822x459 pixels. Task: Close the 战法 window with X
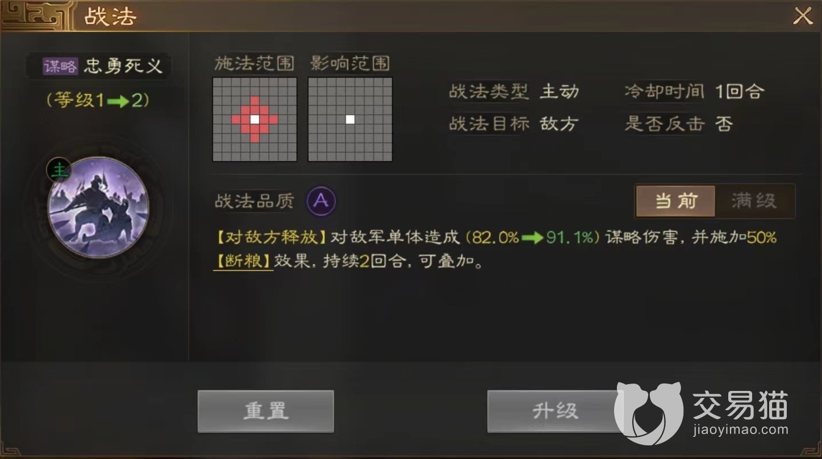pos(802,16)
